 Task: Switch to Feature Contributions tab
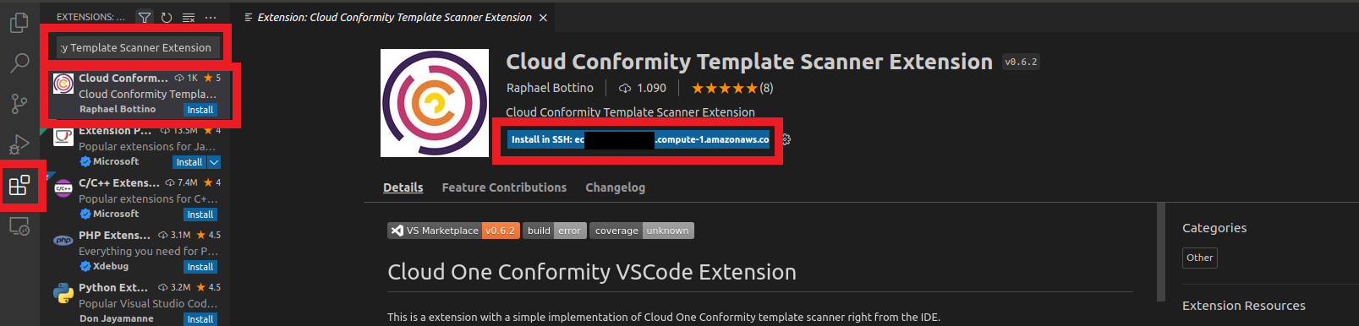pyautogui.click(x=504, y=187)
